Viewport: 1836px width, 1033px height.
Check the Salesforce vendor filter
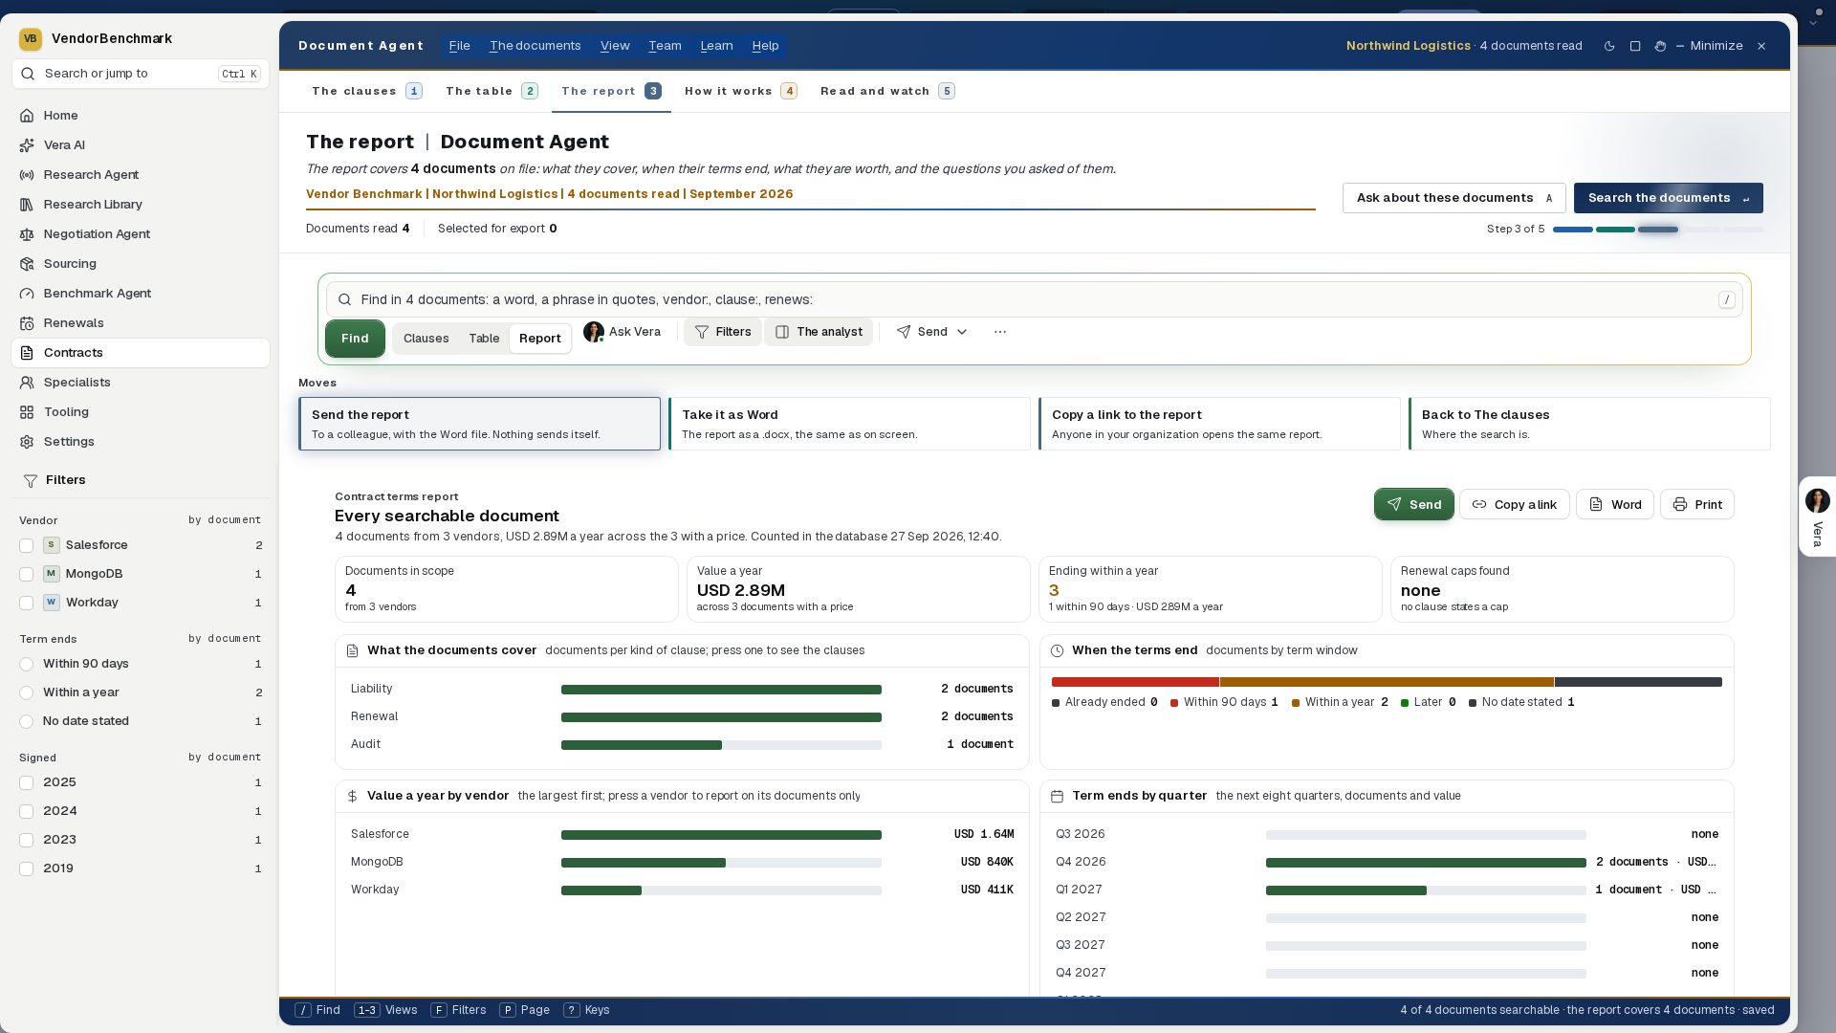coord(27,545)
